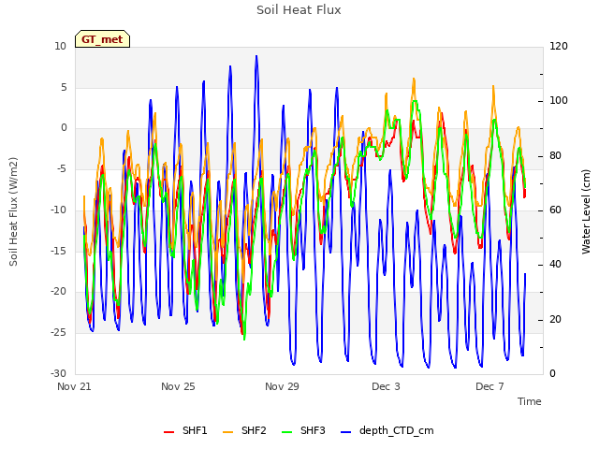599x449 pixels.
Task: Click the Nov 29 x-axis tick label
Action: click(282, 386)
